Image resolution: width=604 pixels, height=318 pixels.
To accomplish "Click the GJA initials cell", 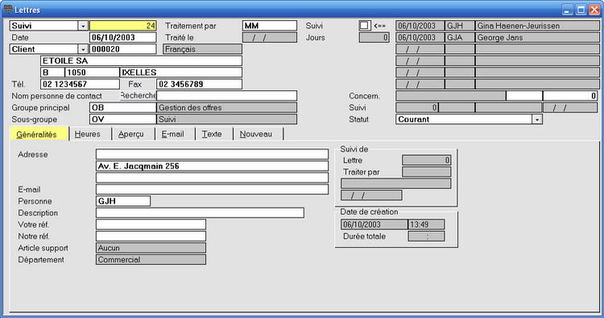I will click(460, 37).
